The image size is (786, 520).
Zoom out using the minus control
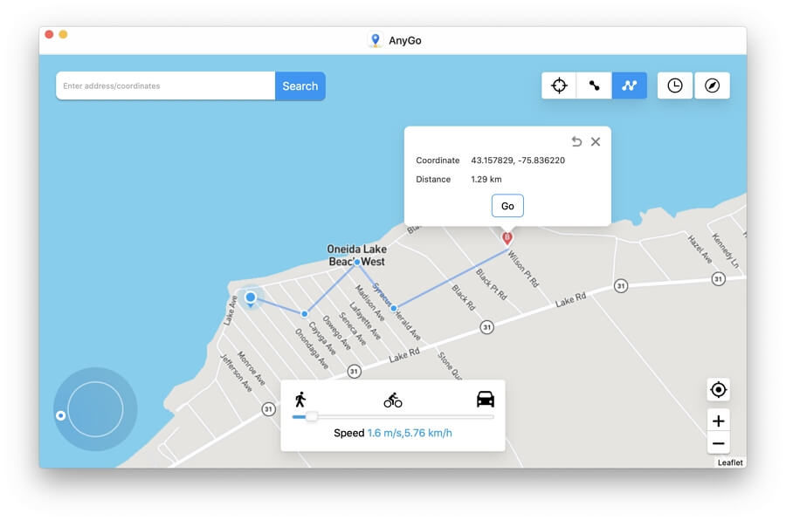click(718, 443)
